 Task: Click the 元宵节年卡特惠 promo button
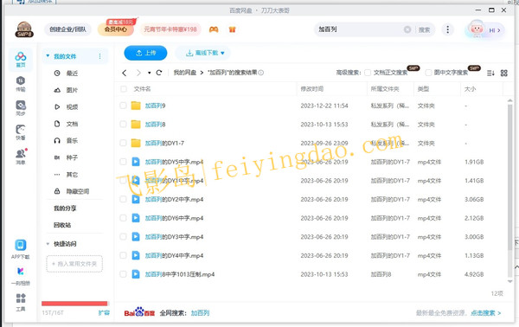[x=170, y=29]
